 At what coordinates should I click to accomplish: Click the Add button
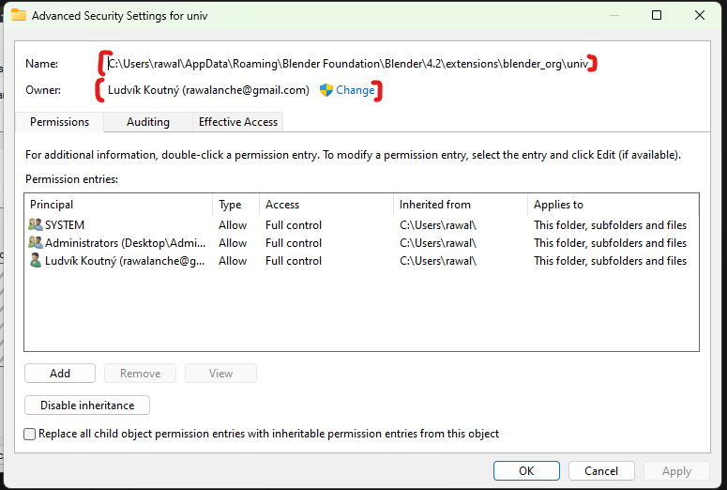pyautogui.click(x=60, y=373)
